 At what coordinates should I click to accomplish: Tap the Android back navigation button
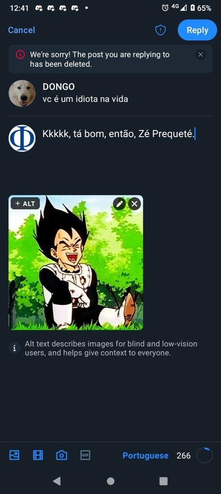click(57, 481)
